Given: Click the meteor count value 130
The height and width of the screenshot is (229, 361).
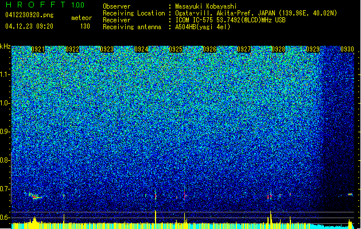Looking at the screenshot, I should point(85,26).
